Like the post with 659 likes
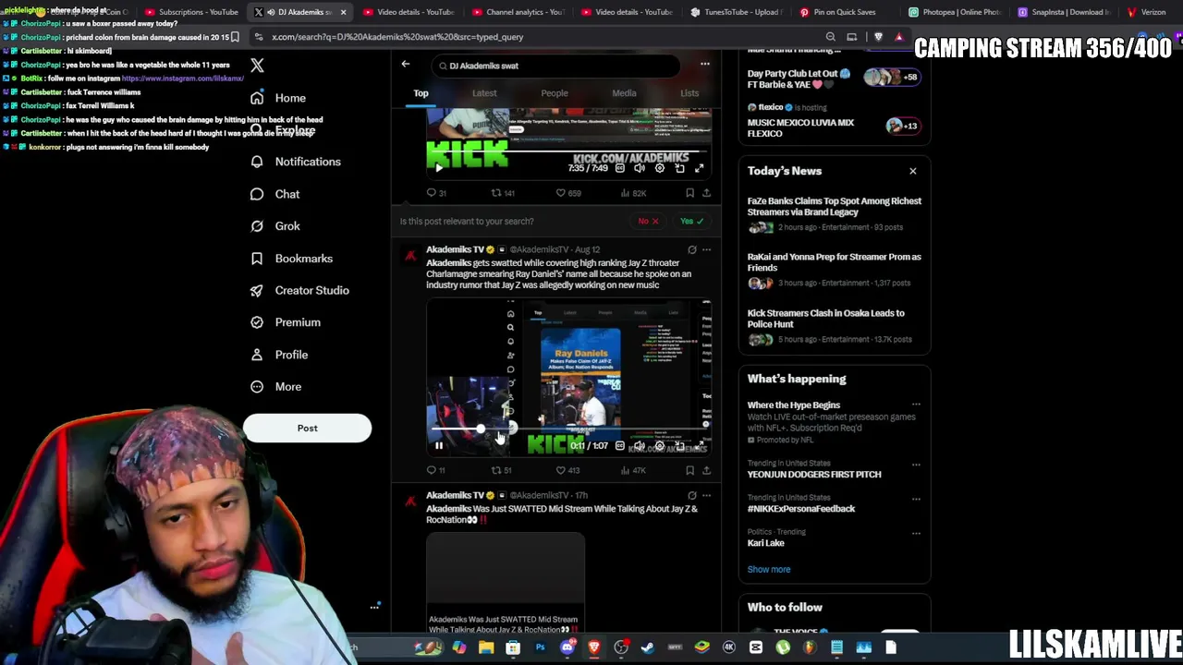The image size is (1183, 665). coord(568,193)
